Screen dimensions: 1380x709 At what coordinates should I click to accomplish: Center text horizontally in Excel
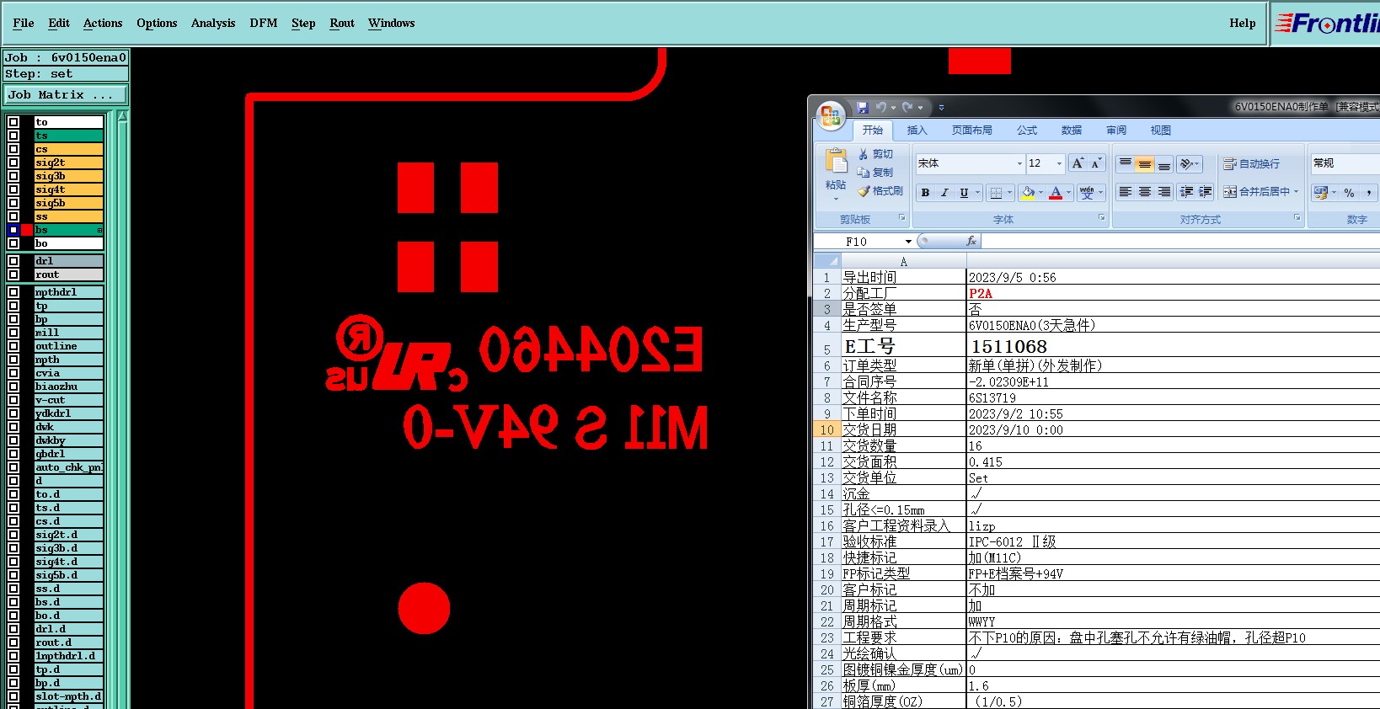pyautogui.click(x=1144, y=192)
